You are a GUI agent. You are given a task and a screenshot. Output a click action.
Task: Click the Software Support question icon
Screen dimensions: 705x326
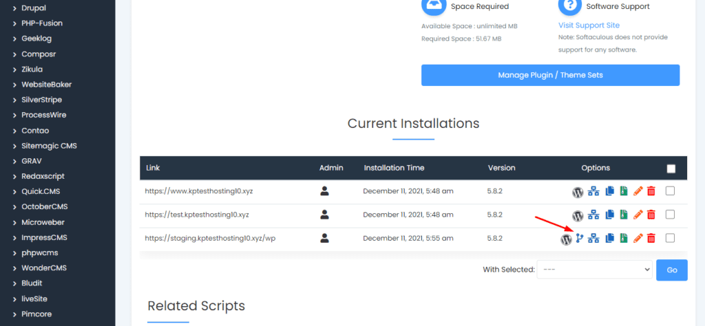click(x=569, y=6)
